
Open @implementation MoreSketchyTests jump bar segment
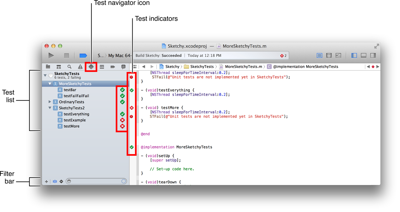(x=303, y=66)
